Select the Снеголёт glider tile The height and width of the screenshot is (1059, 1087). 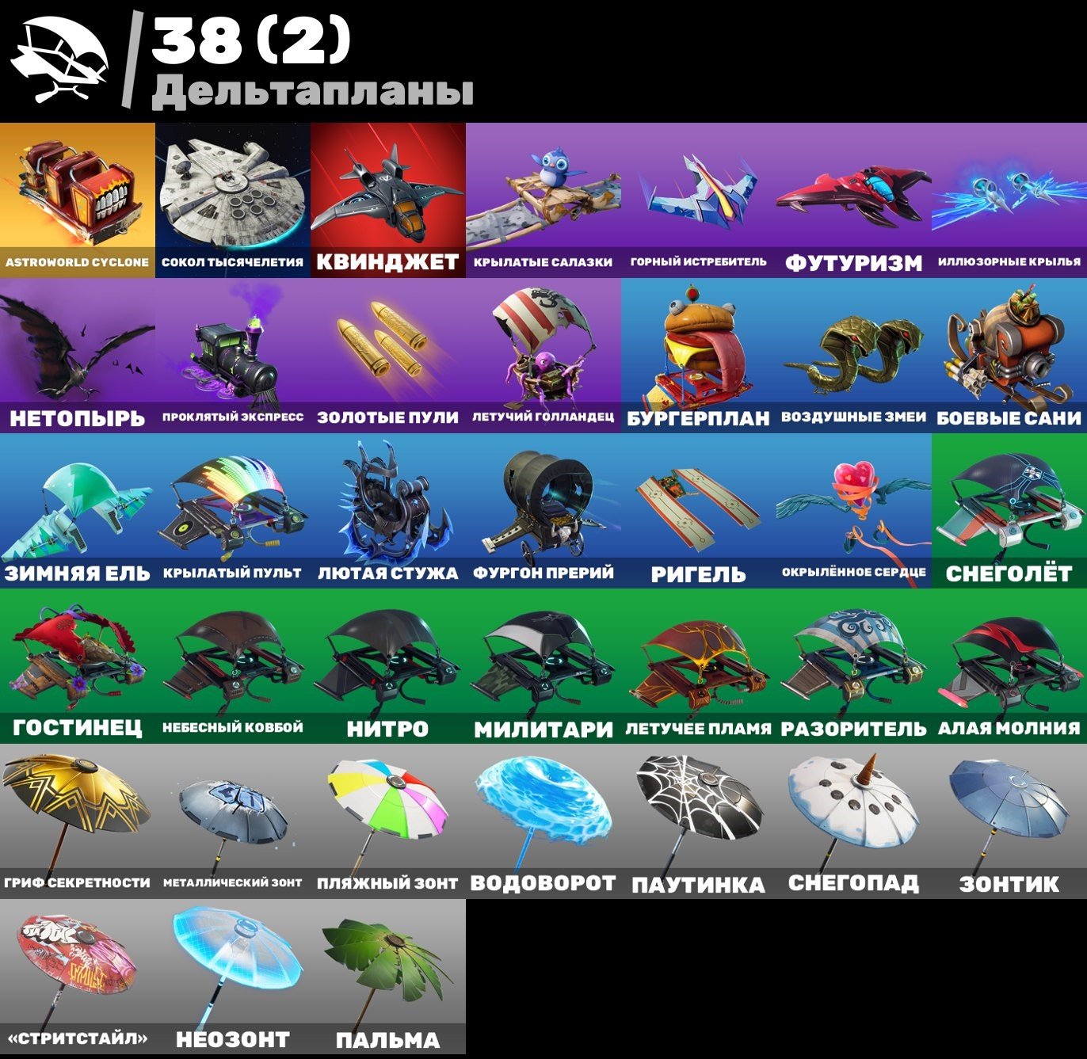coord(1009,510)
